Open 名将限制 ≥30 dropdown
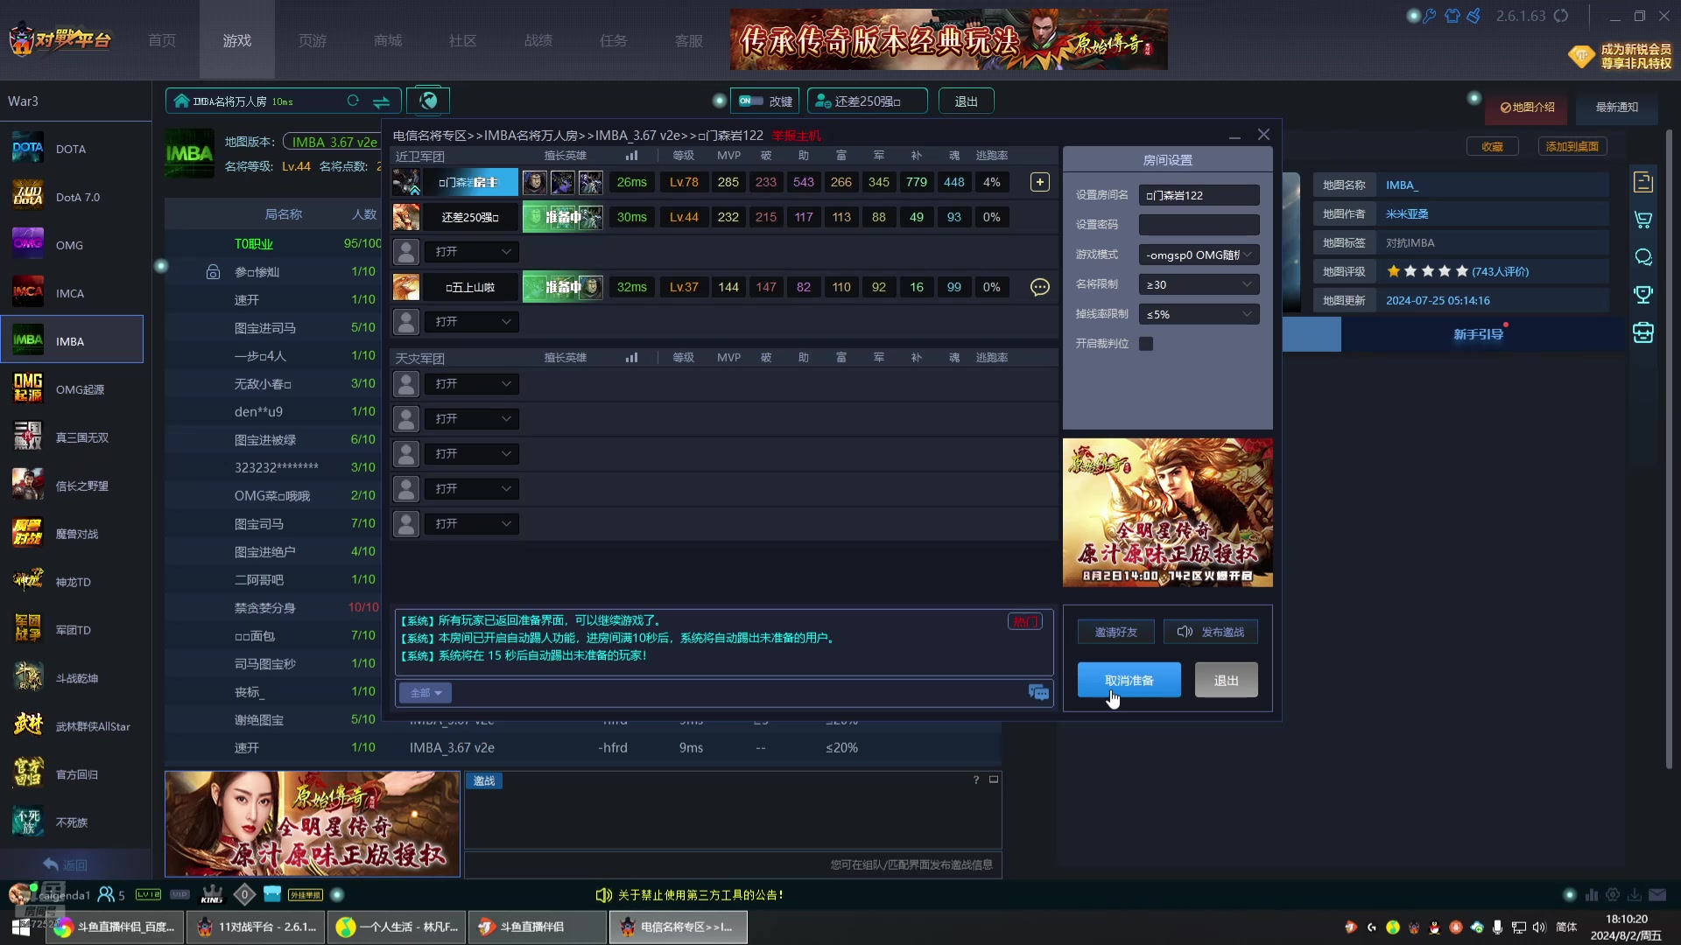The height and width of the screenshot is (945, 1681). coord(1199,284)
